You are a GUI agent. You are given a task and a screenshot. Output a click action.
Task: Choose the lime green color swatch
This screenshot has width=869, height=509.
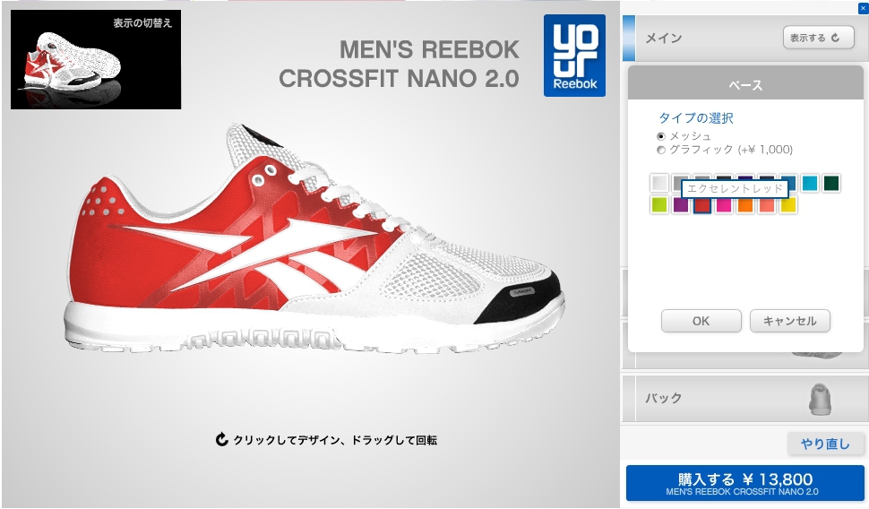[x=659, y=205]
